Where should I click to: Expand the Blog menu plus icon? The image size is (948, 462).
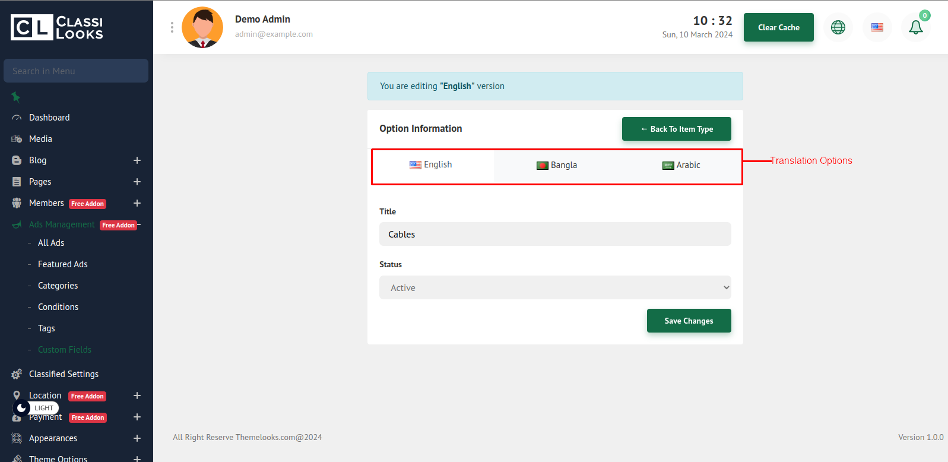[137, 160]
